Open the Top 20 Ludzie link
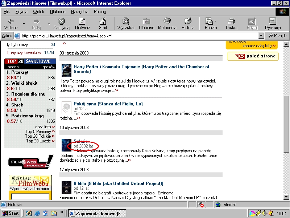 click(41, 141)
